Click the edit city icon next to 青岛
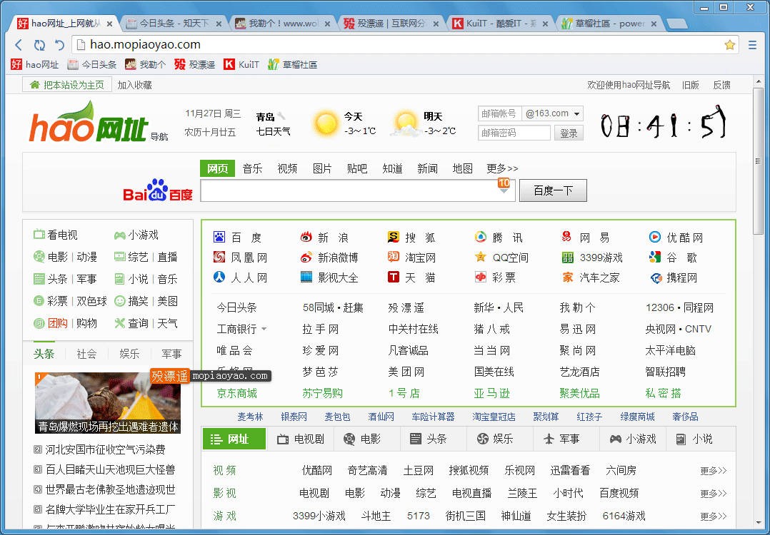The width and height of the screenshot is (770, 535). 281,116
